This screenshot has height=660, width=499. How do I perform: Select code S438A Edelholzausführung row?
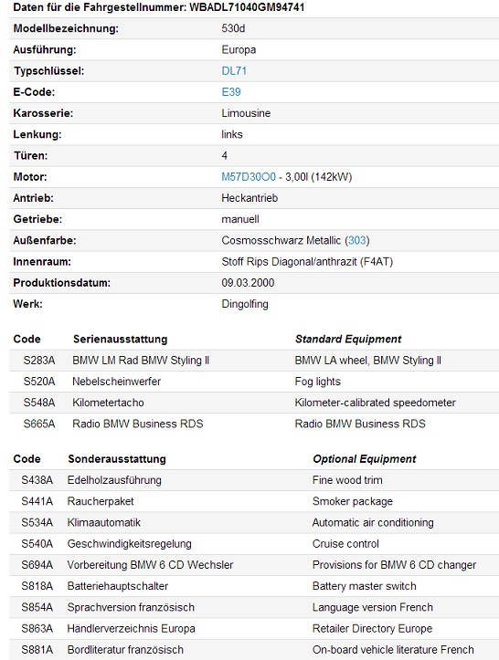(254, 480)
